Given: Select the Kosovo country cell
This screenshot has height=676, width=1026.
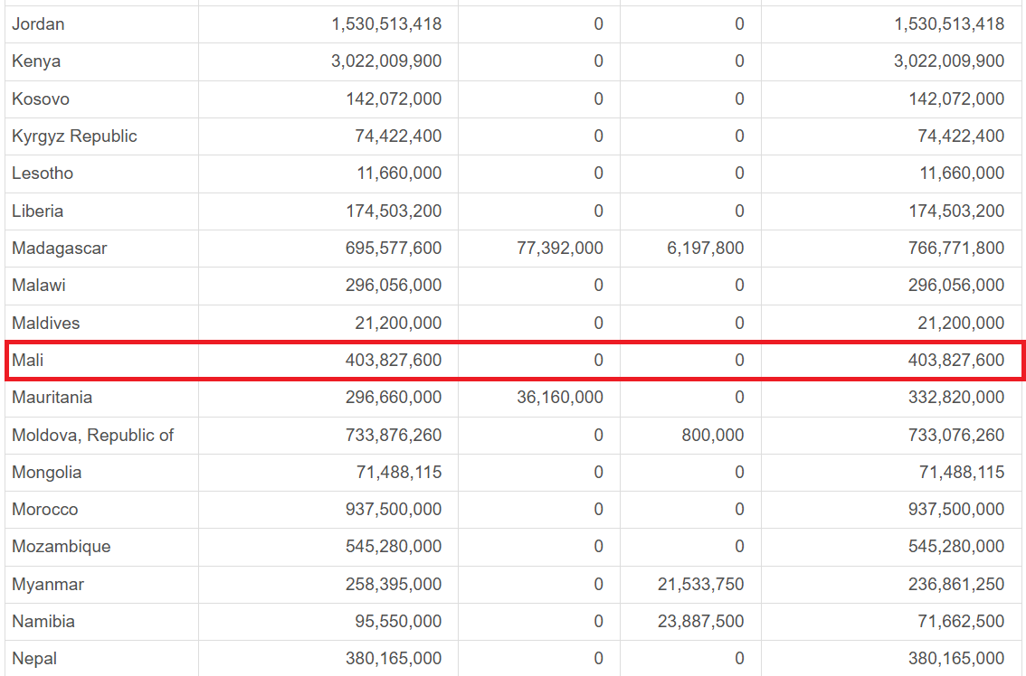Looking at the screenshot, I should (101, 99).
